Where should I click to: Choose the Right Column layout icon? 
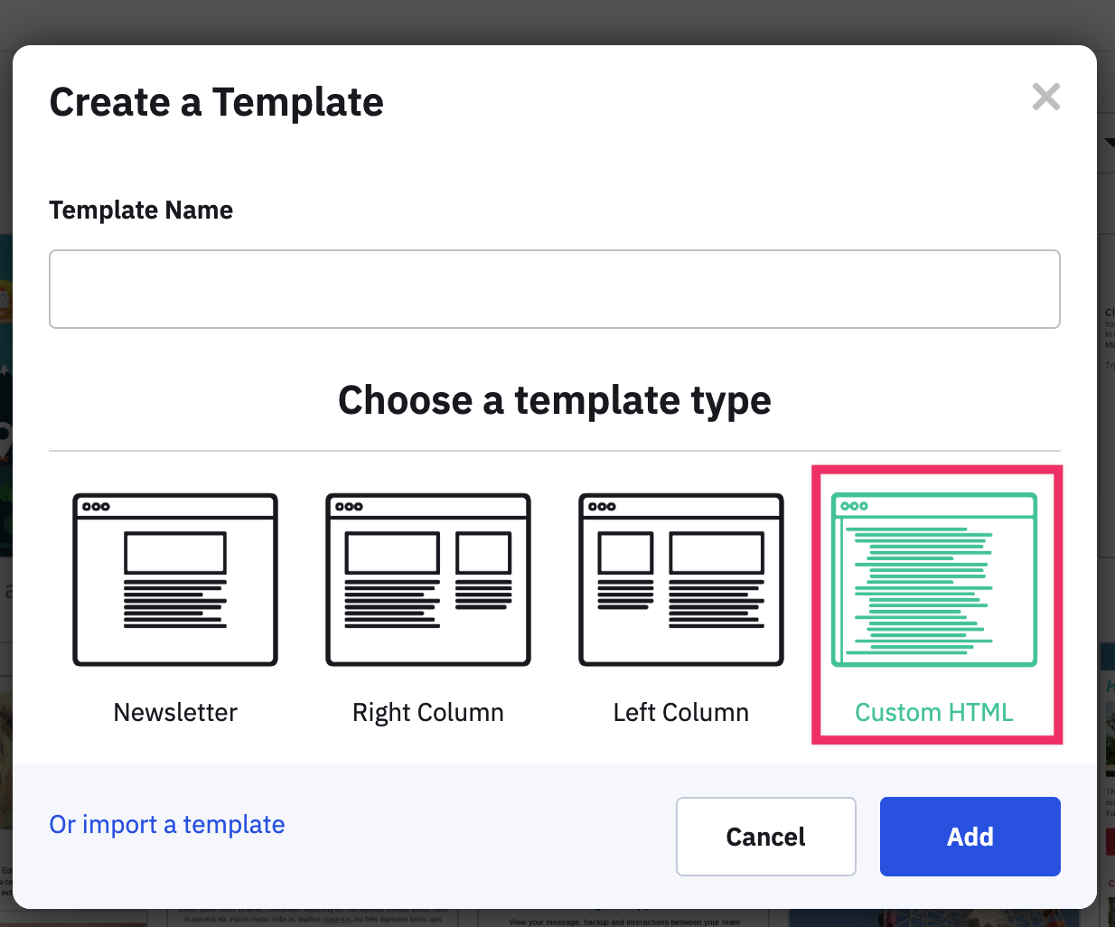click(428, 579)
